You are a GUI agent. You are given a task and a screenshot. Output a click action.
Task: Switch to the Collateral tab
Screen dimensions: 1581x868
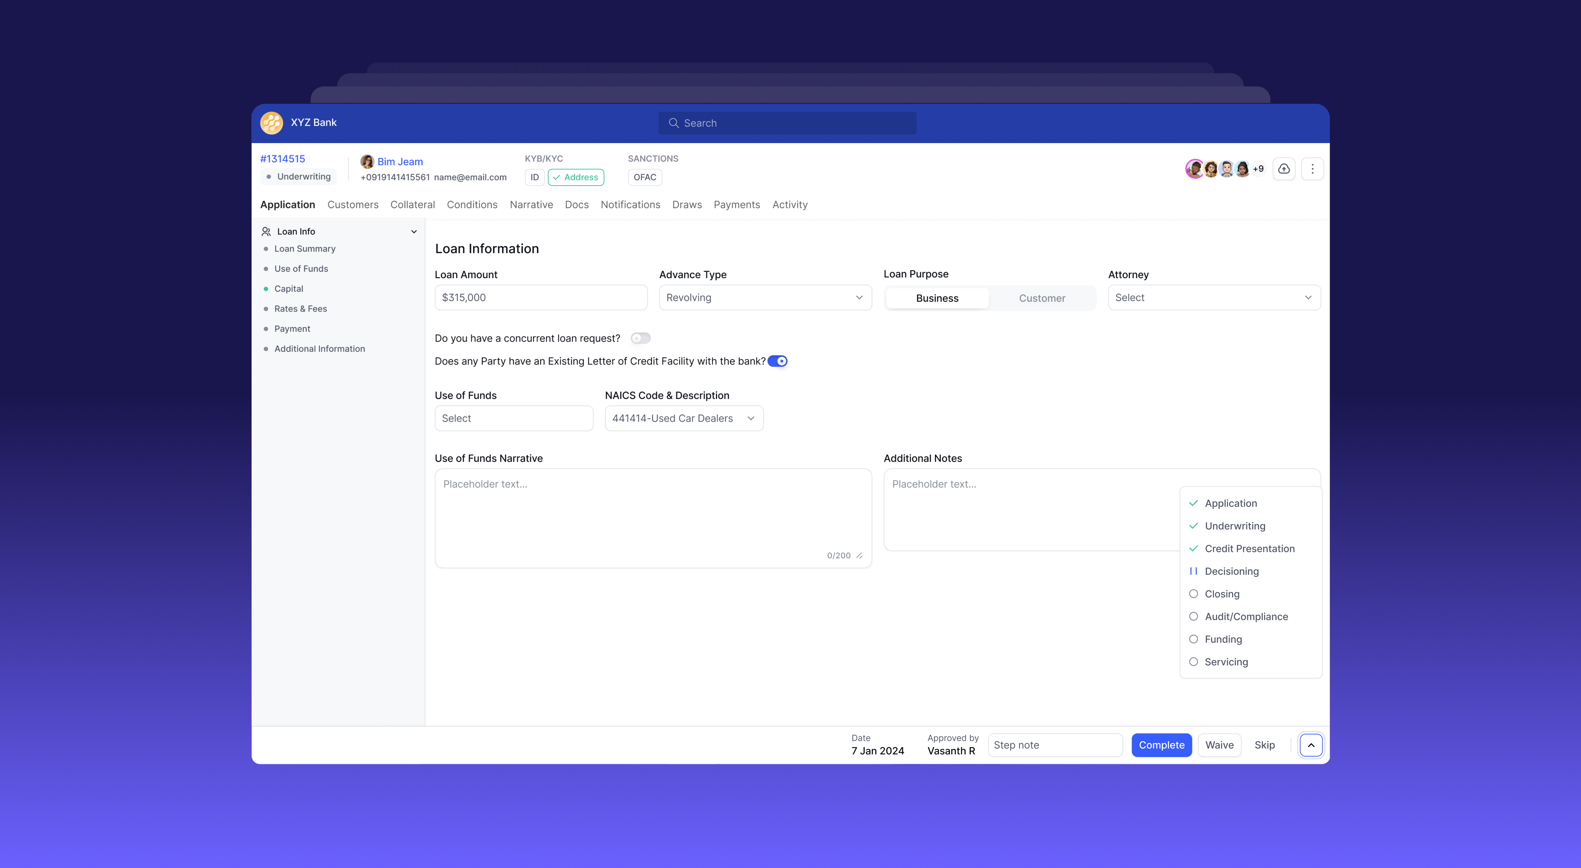[412, 205]
